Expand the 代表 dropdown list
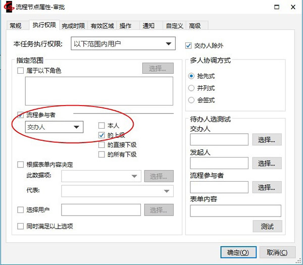The width and height of the screenshot is (303, 265). point(167,191)
